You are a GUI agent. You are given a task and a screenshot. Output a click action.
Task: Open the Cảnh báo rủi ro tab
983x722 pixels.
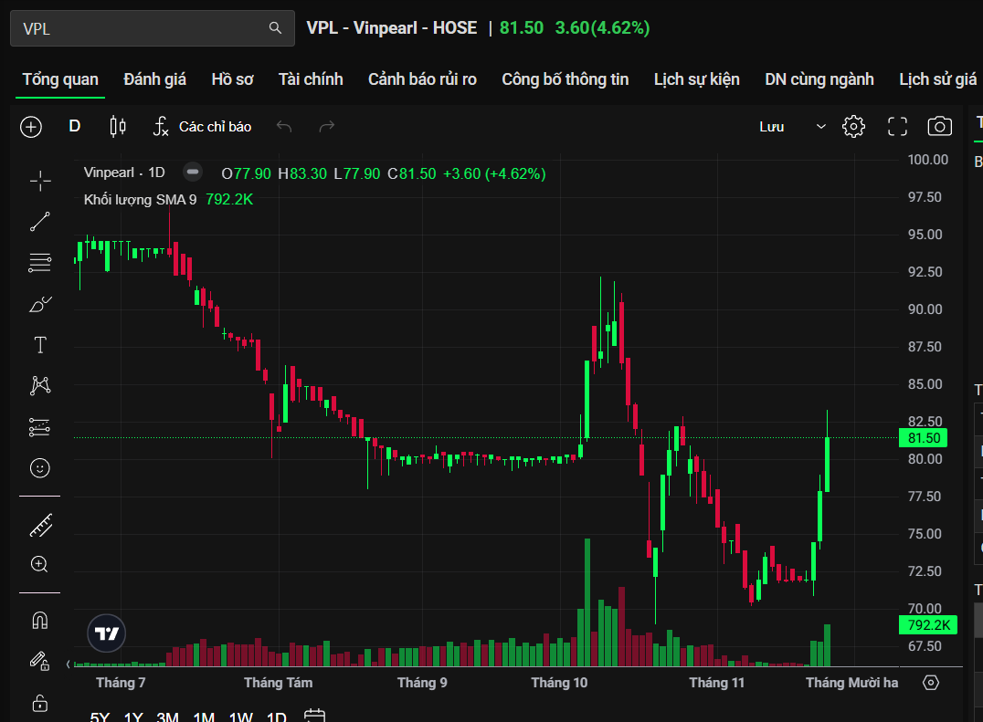point(422,79)
